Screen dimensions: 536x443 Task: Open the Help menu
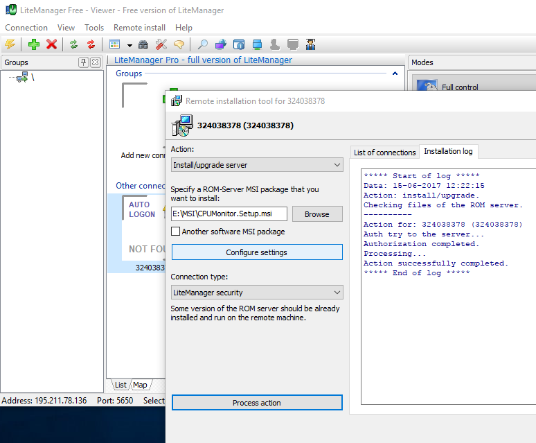(x=184, y=28)
